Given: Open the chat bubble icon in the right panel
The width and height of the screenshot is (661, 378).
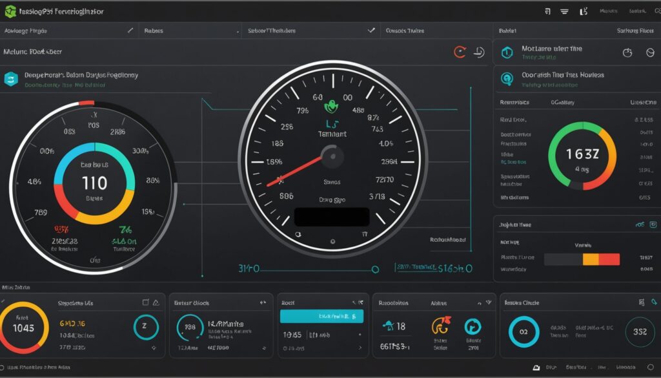Looking at the screenshot, I should coord(507,78).
